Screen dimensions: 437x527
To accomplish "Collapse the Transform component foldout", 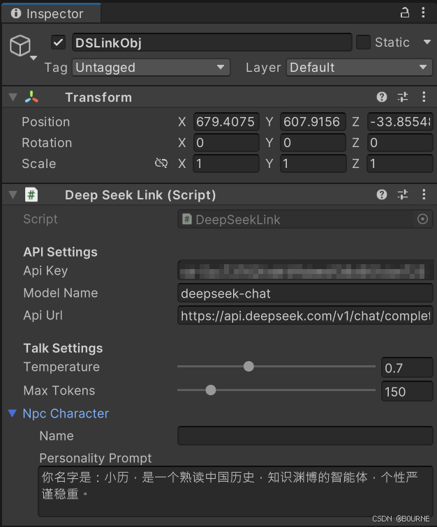I will click(13, 98).
